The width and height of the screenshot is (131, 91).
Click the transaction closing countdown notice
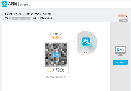tap(38, 14)
